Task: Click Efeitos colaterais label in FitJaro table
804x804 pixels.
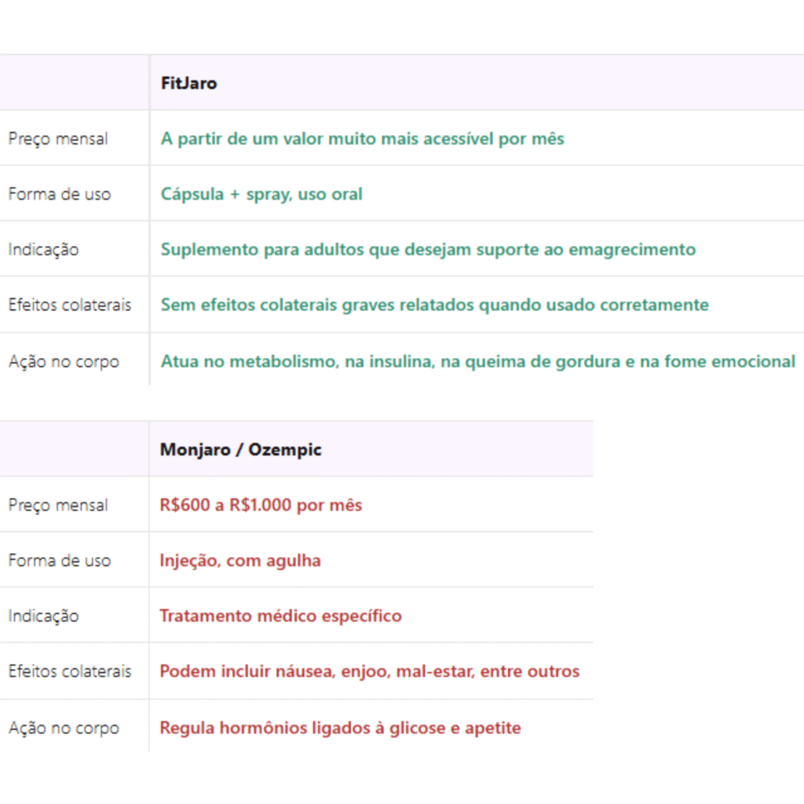Action: [70, 305]
